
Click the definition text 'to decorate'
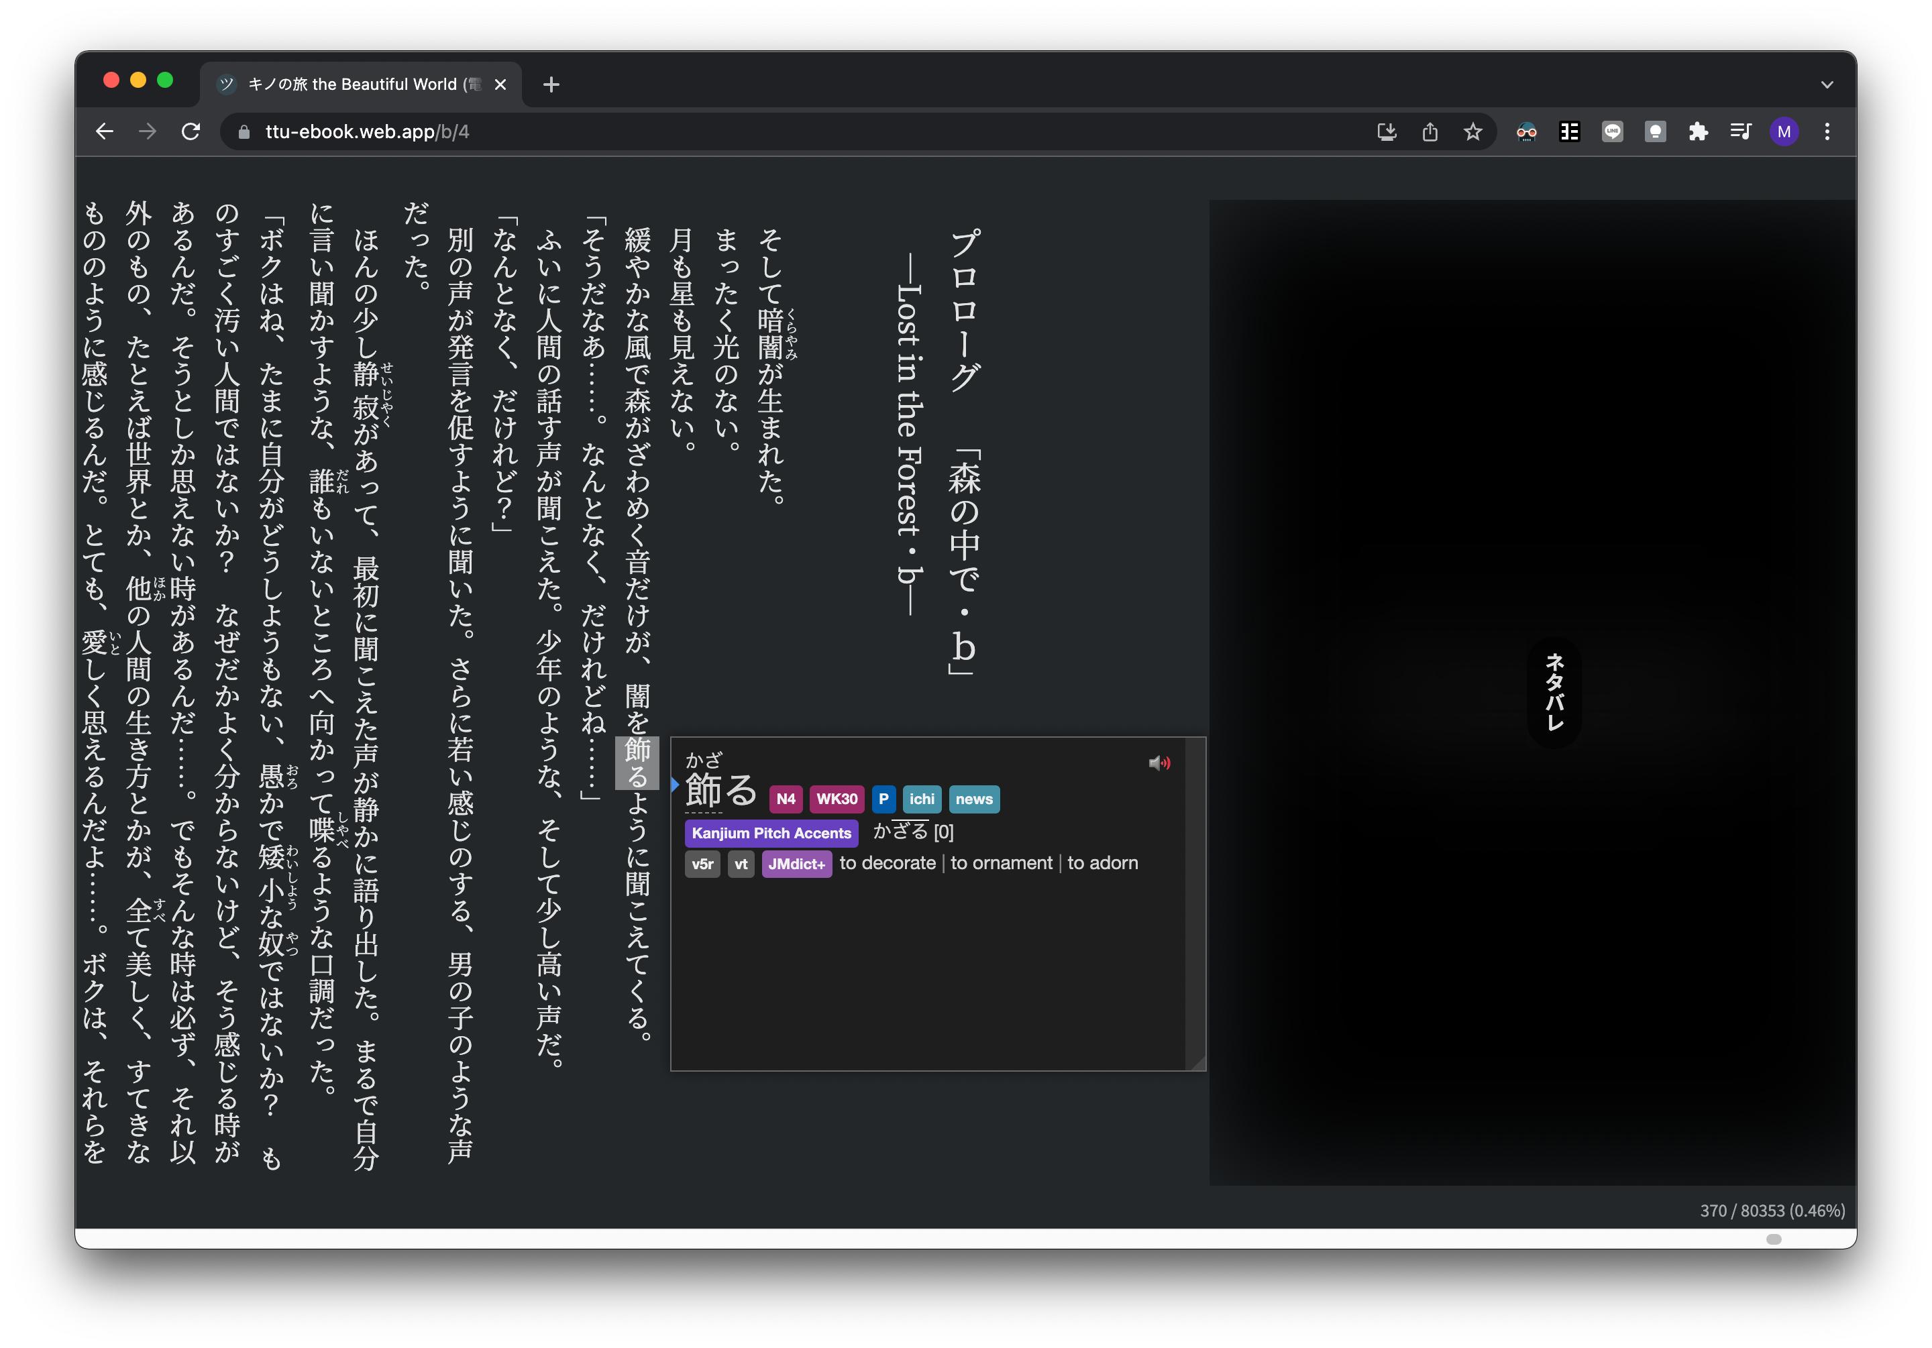pyautogui.click(x=888, y=863)
